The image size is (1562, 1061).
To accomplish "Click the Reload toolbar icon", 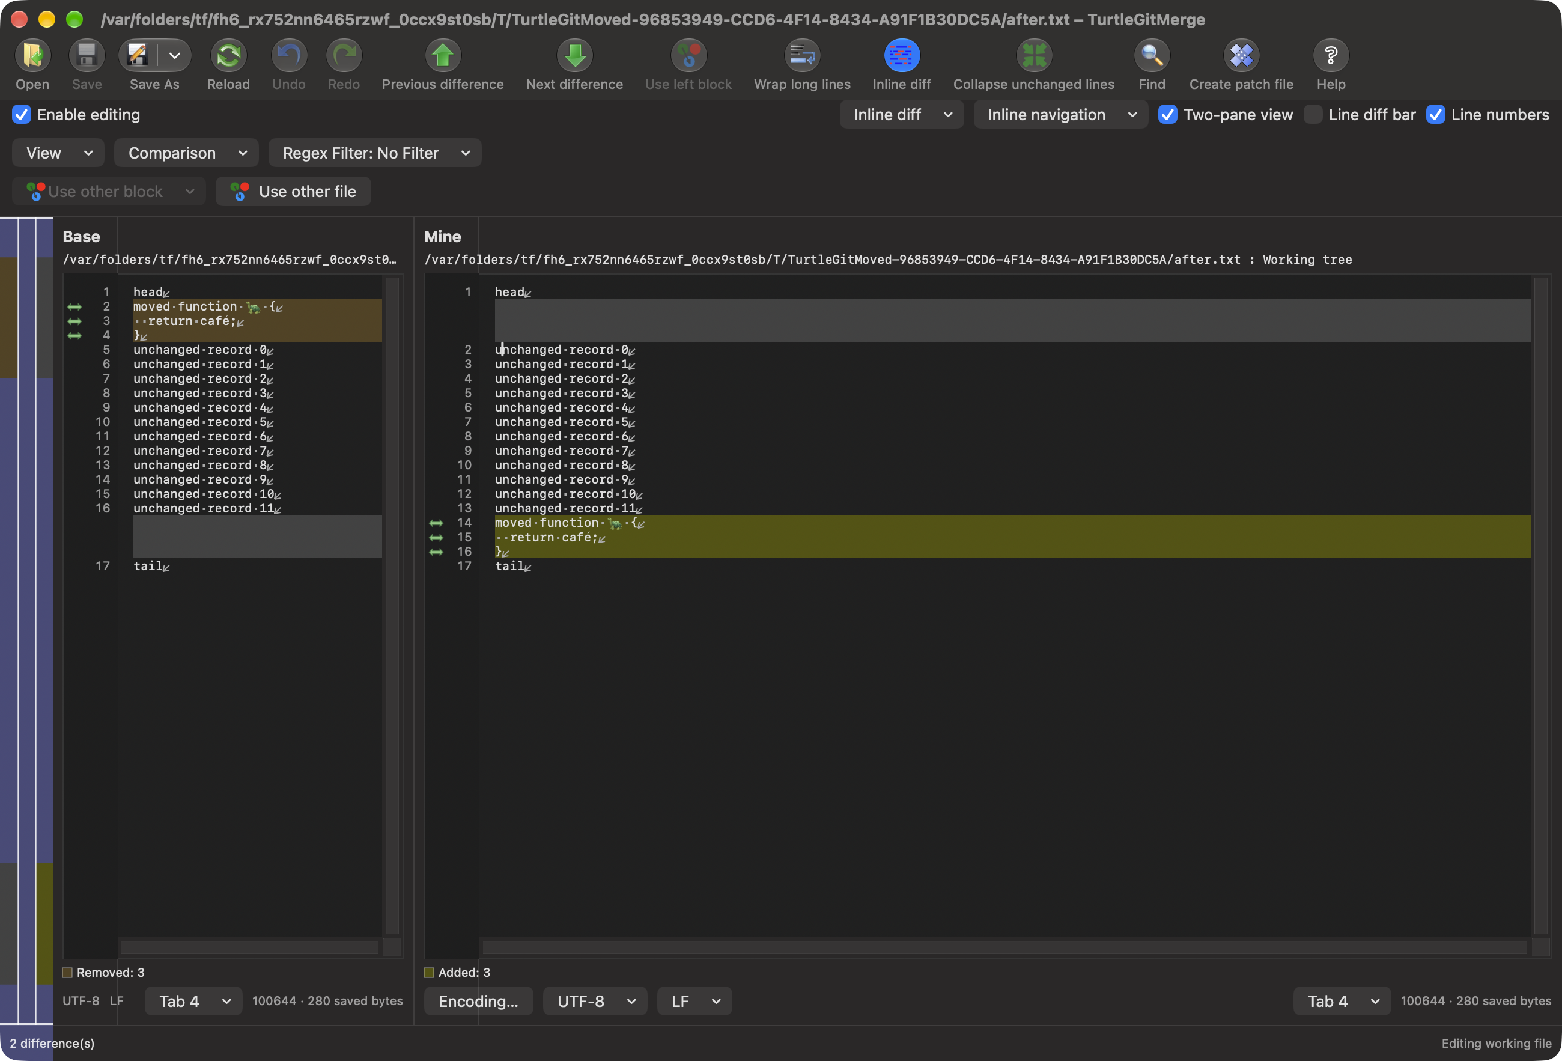I will (x=228, y=56).
